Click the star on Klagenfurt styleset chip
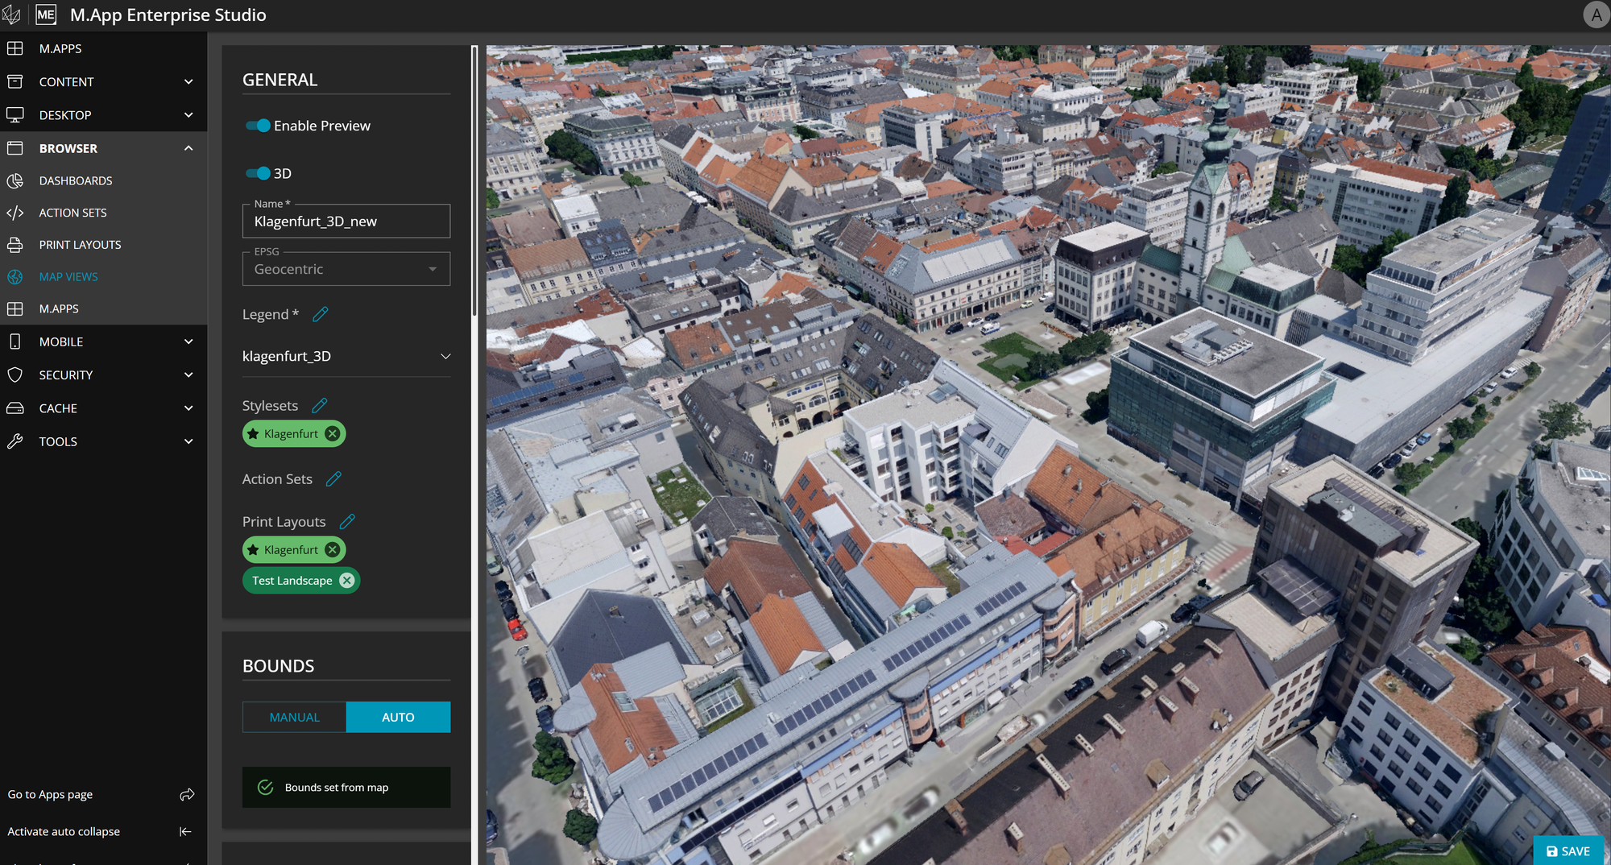The image size is (1611, 865). [x=253, y=434]
